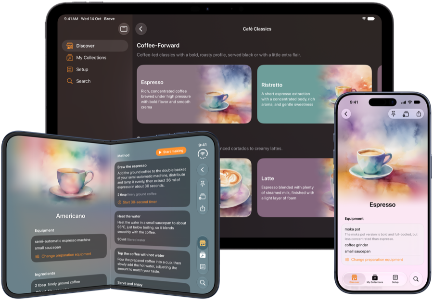This screenshot has width=433, height=301.
Task: Click the 'Café Classics' title on the iPad
Action: pos(257,29)
